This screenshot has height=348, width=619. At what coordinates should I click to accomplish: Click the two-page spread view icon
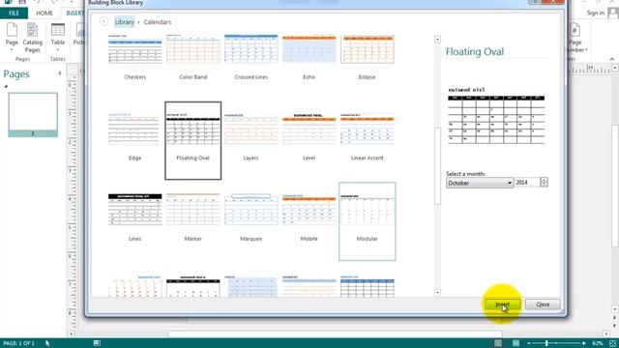pos(516,343)
